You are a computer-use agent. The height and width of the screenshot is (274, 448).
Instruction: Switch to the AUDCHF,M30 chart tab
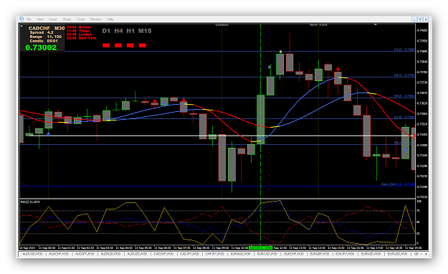click(x=59, y=254)
